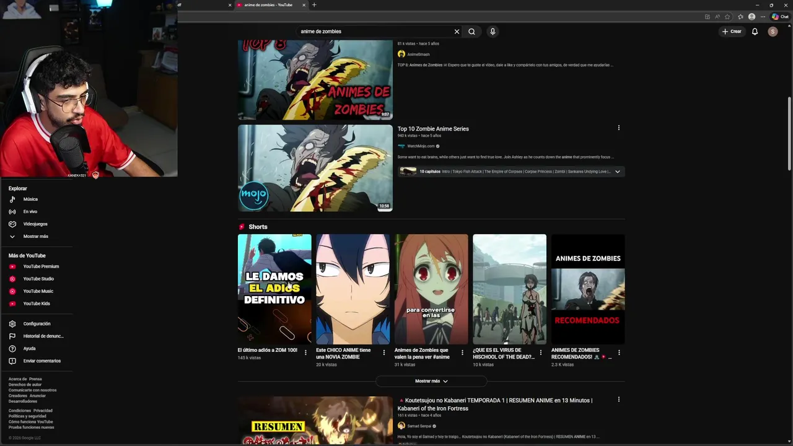The width and height of the screenshot is (793, 446).
Task: Close the 'anime de zombies - YouTube' tab
Action: point(304,5)
